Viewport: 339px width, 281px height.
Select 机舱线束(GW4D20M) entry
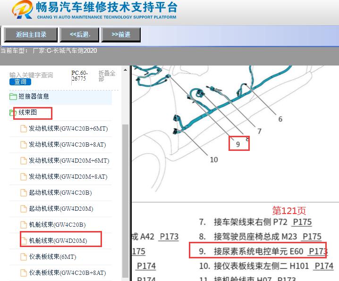[58, 240]
